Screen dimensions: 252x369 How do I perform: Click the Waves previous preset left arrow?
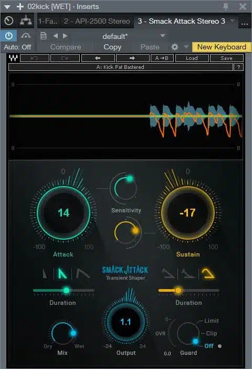tap(98, 58)
